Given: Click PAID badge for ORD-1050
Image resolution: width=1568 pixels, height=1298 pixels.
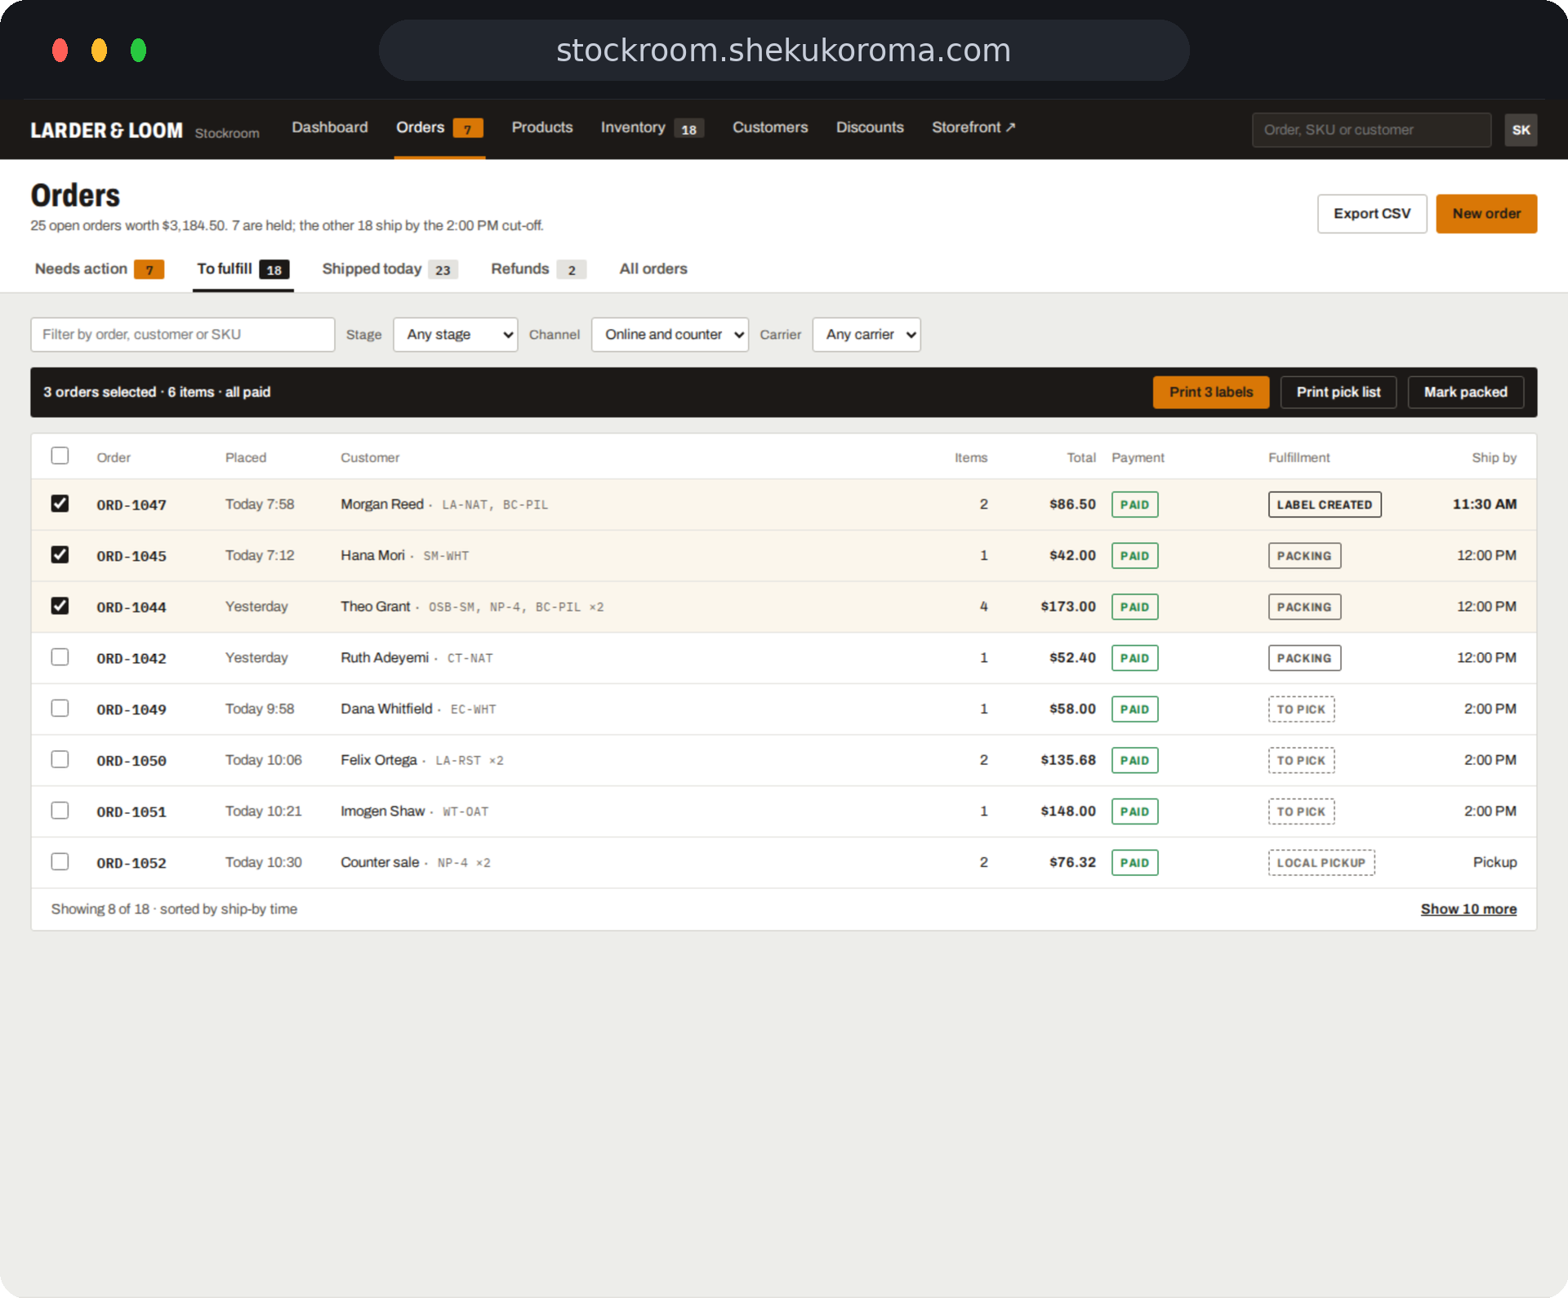Looking at the screenshot, I should [x=1134, y=761].
